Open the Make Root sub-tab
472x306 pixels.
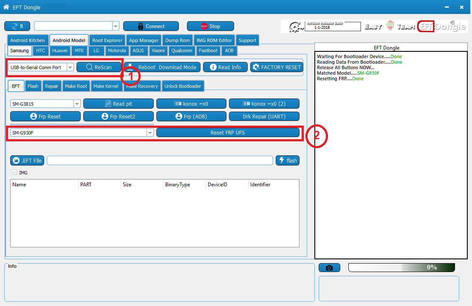(76, 86)
